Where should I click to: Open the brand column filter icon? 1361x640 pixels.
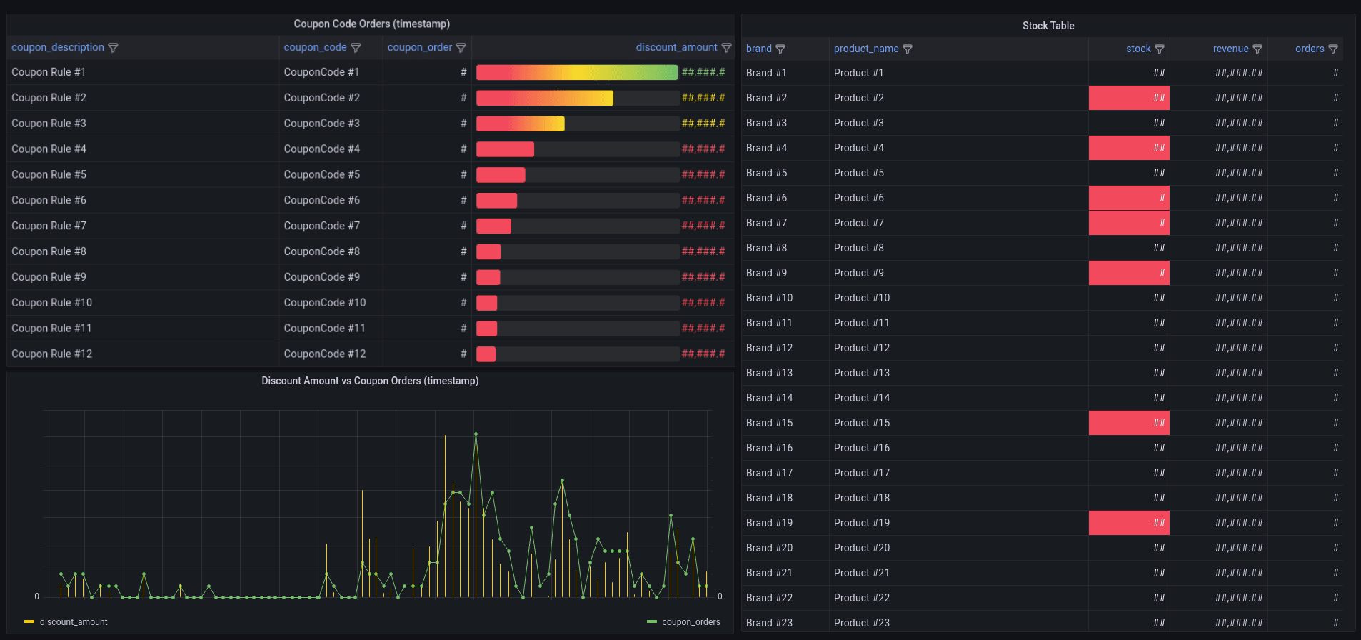click(780, 49)
